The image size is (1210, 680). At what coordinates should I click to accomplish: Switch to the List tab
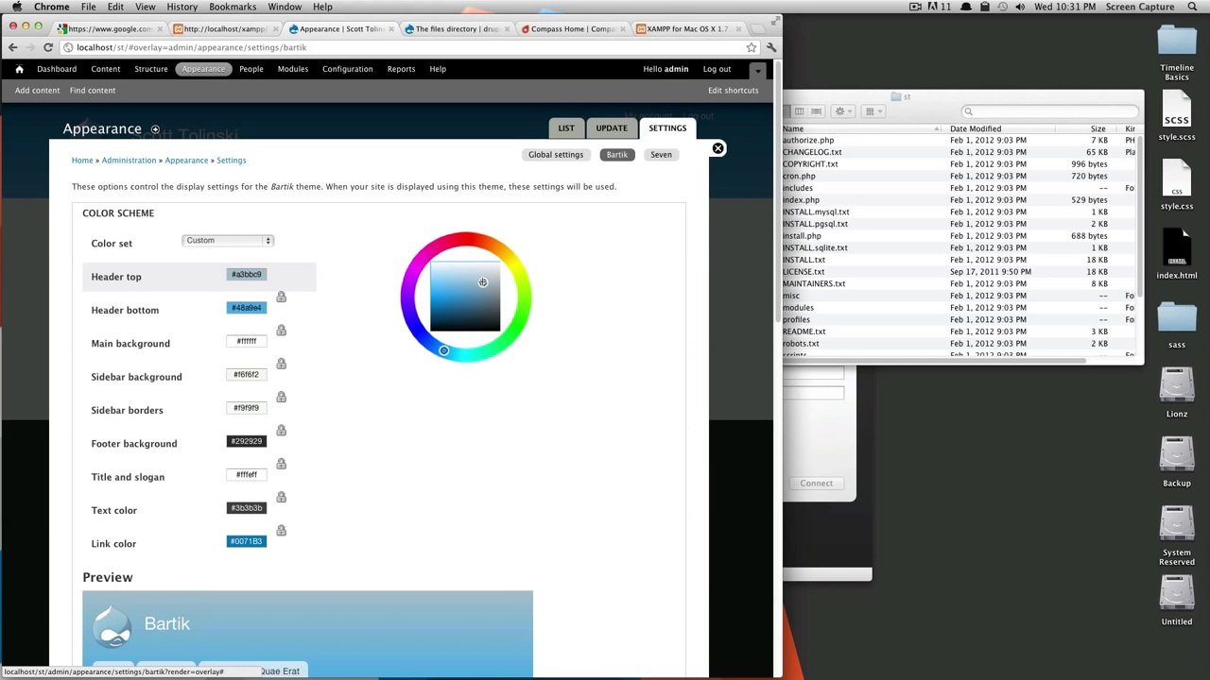pos(565,128)
